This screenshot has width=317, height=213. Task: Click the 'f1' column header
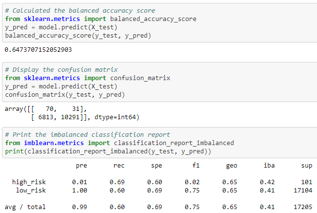[x=196, y=165]
